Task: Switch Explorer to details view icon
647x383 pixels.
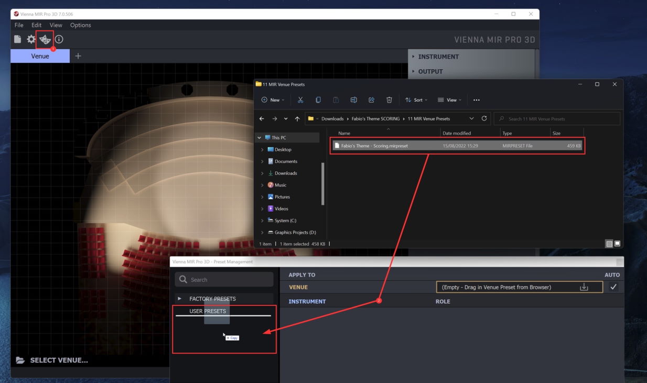Action: (609, 244)
